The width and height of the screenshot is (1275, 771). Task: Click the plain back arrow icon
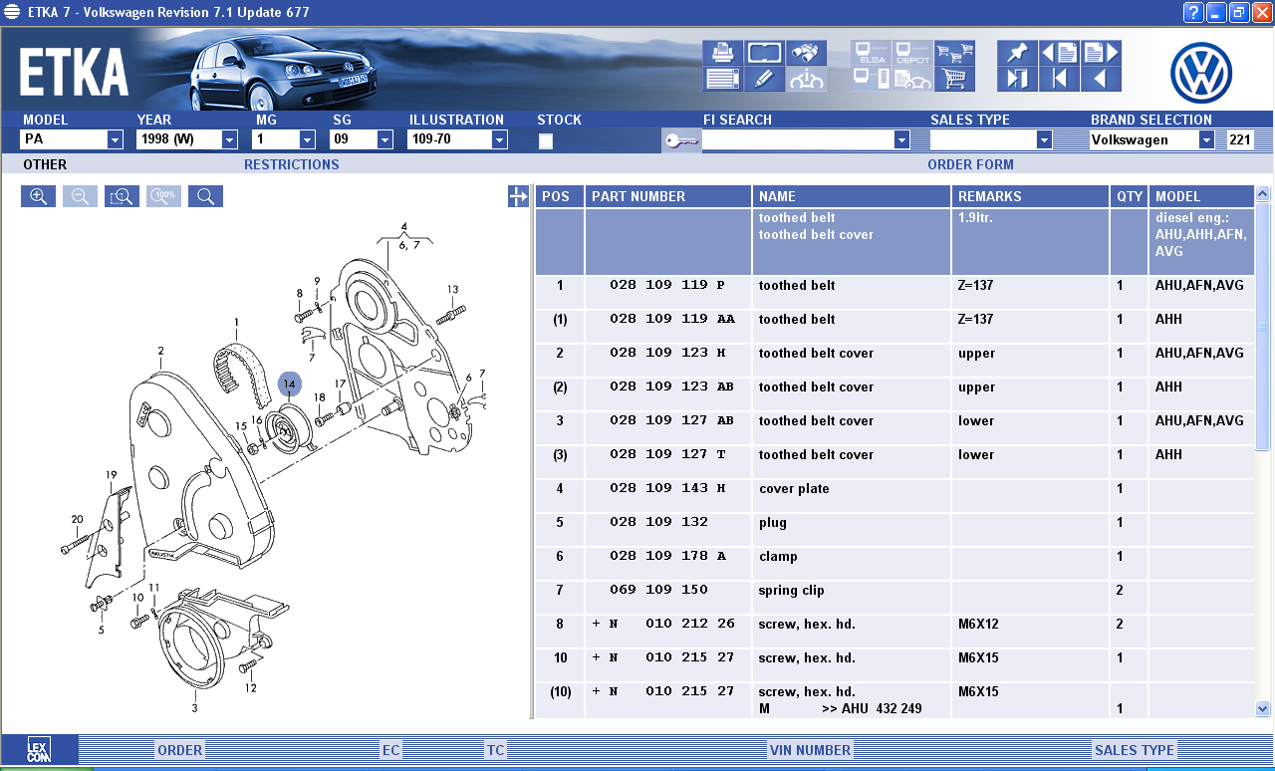1101,79
